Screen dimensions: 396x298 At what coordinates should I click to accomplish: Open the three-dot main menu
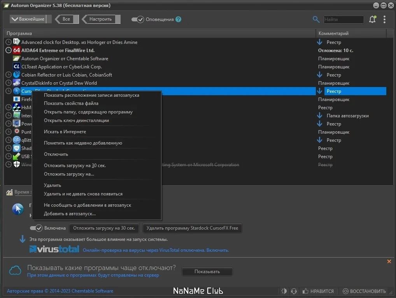(x=384, y=19)
